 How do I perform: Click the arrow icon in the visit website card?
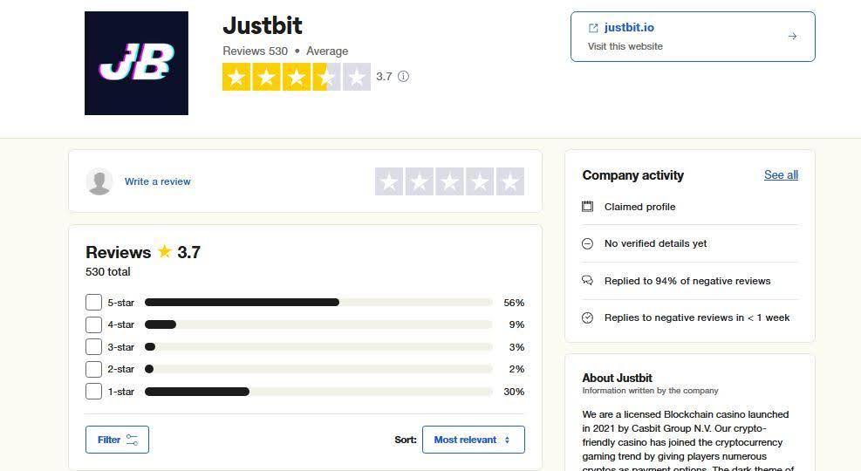[792, 37]
